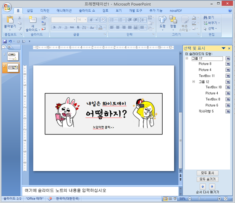Open customize quick access toolbar dropdown
The height and width of the screenshot is (203, 235).
(x=29, y=41)
